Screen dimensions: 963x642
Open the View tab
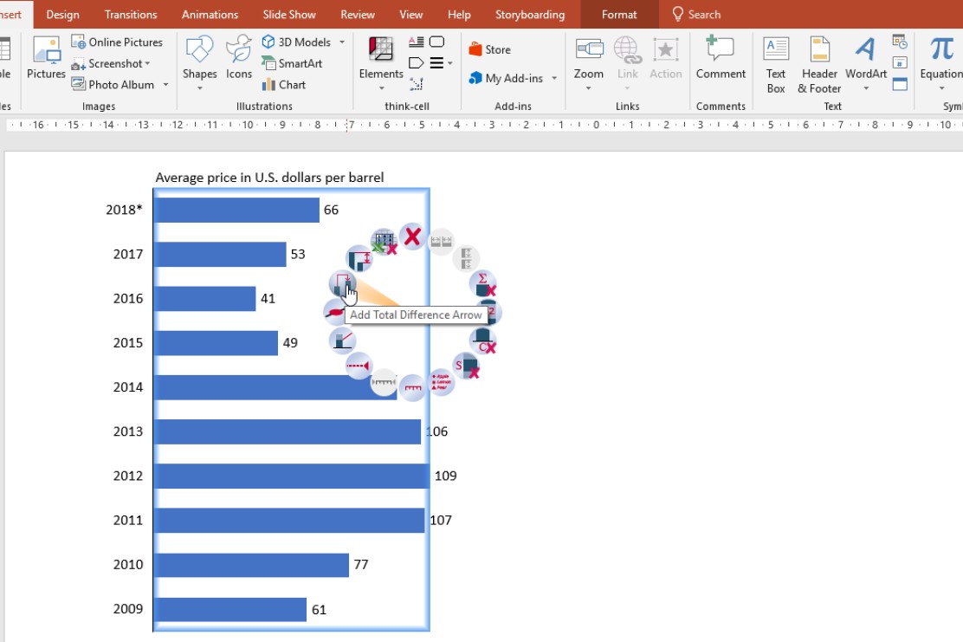click(410, 14)
